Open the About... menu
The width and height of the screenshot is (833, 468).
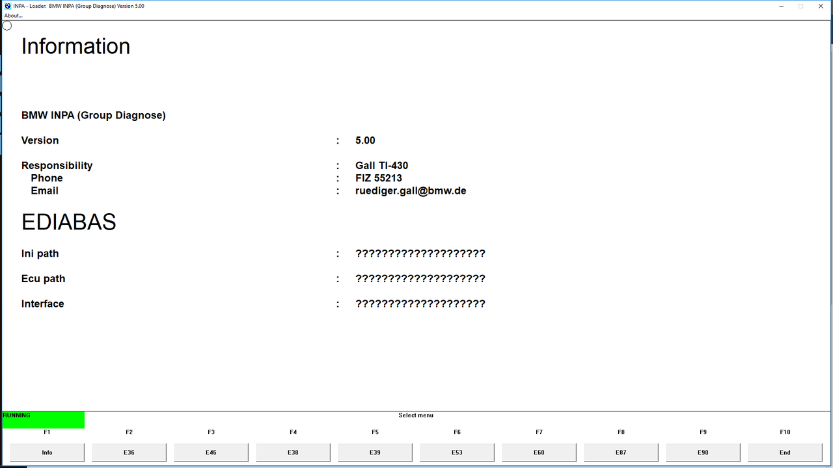[x=13, y=16]
